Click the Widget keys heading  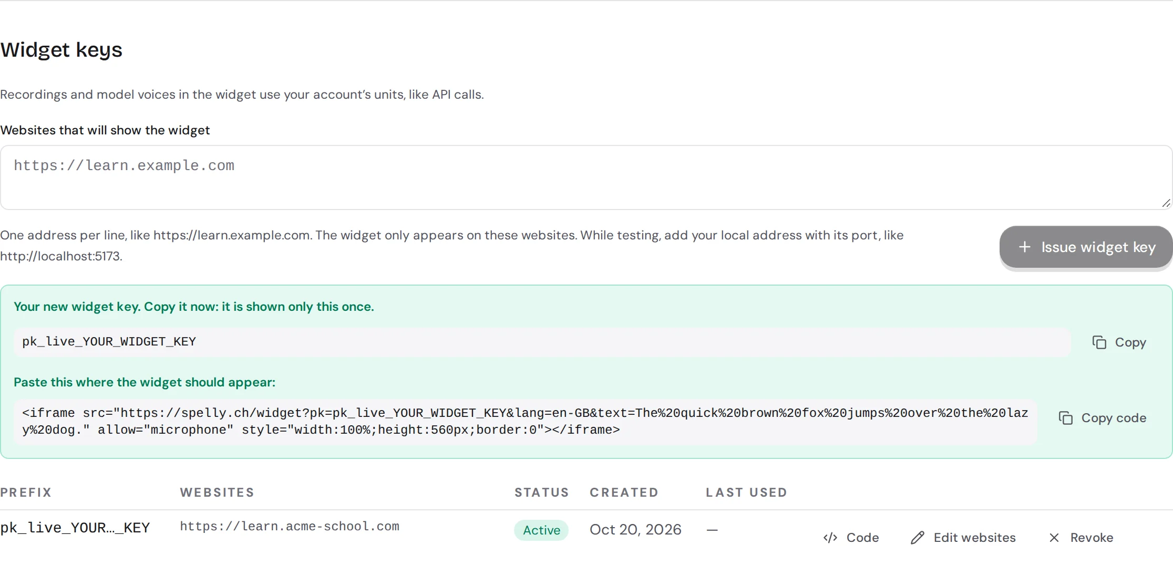click(x=61, y=50)
